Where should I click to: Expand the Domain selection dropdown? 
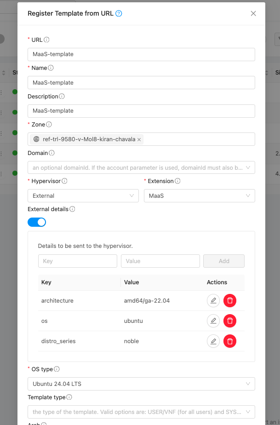(x=141, y=167)
